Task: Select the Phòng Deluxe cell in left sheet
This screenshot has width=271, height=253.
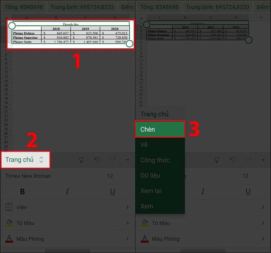Action: pos(27,33)
